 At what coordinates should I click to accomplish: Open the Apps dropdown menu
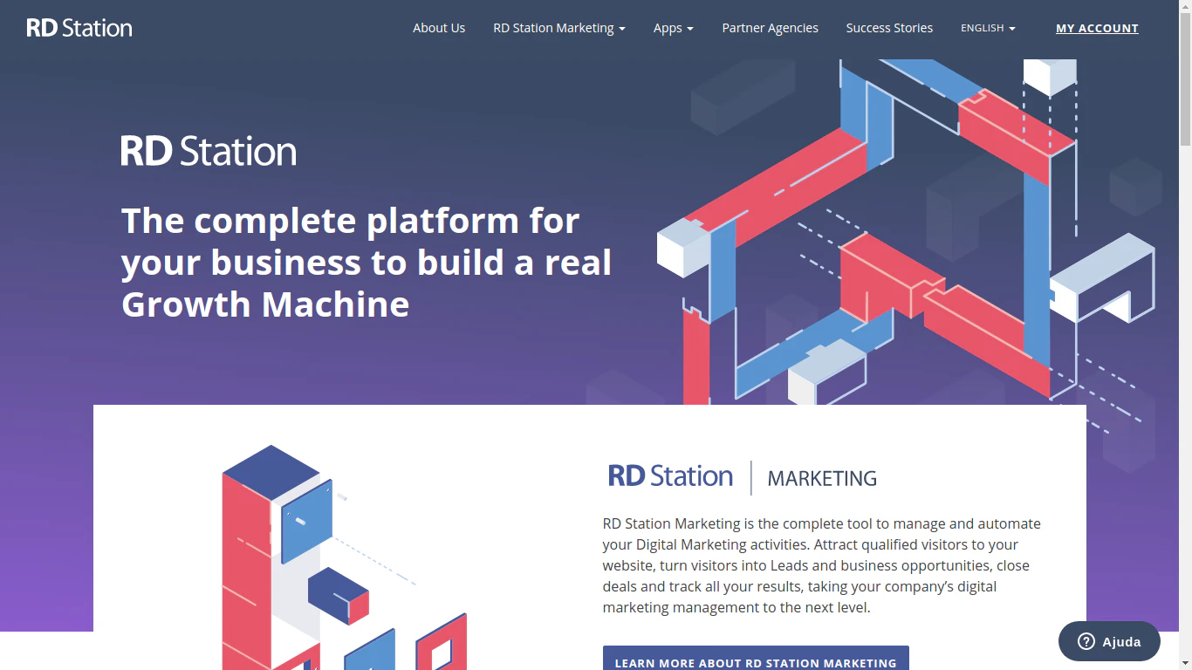click(x=674, y=28)
